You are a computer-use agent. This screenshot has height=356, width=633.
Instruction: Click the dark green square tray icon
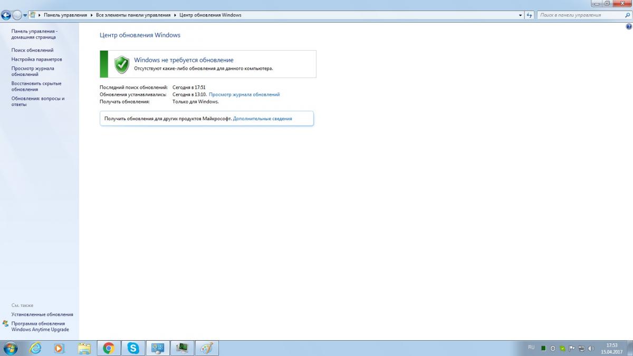(543, 349)
